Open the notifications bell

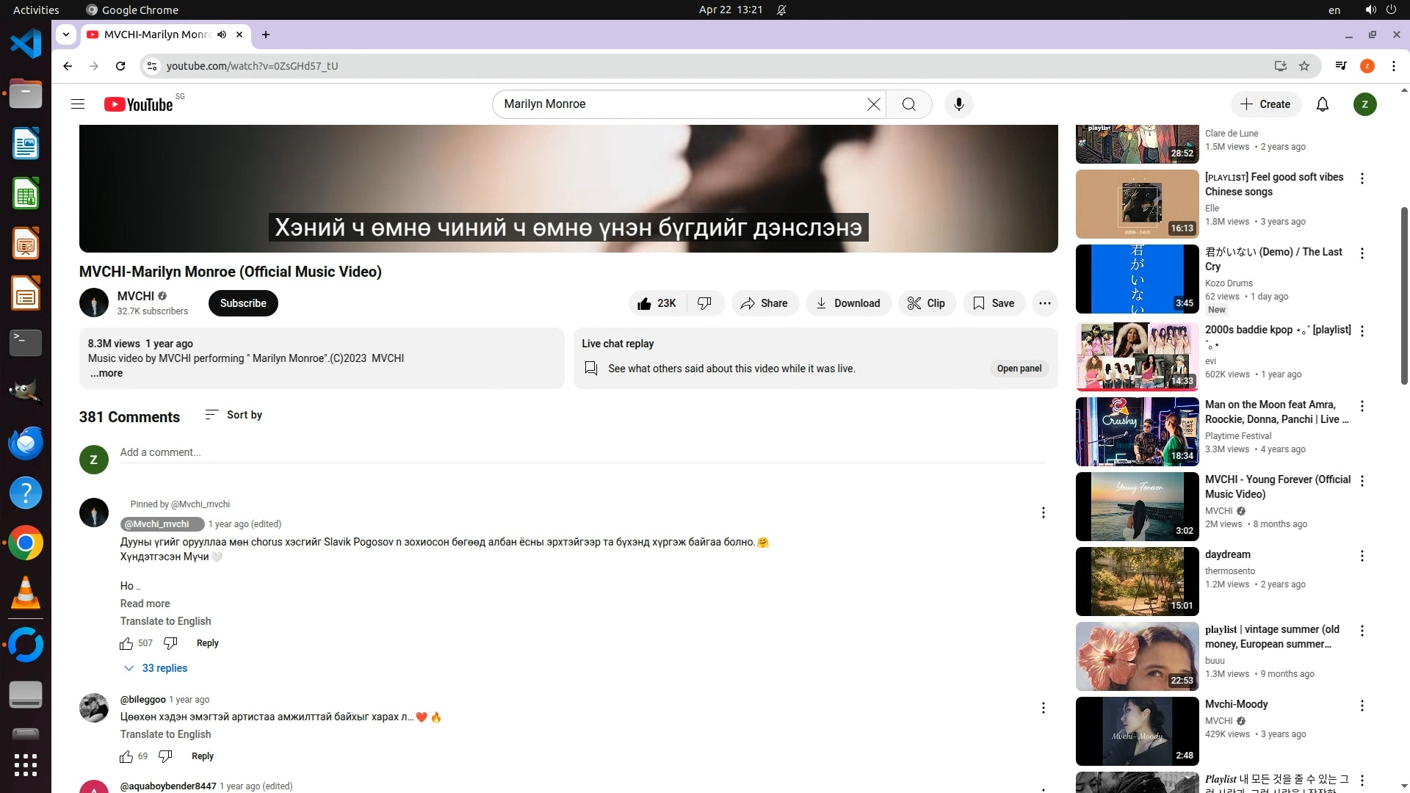(x=1322, y=104)
